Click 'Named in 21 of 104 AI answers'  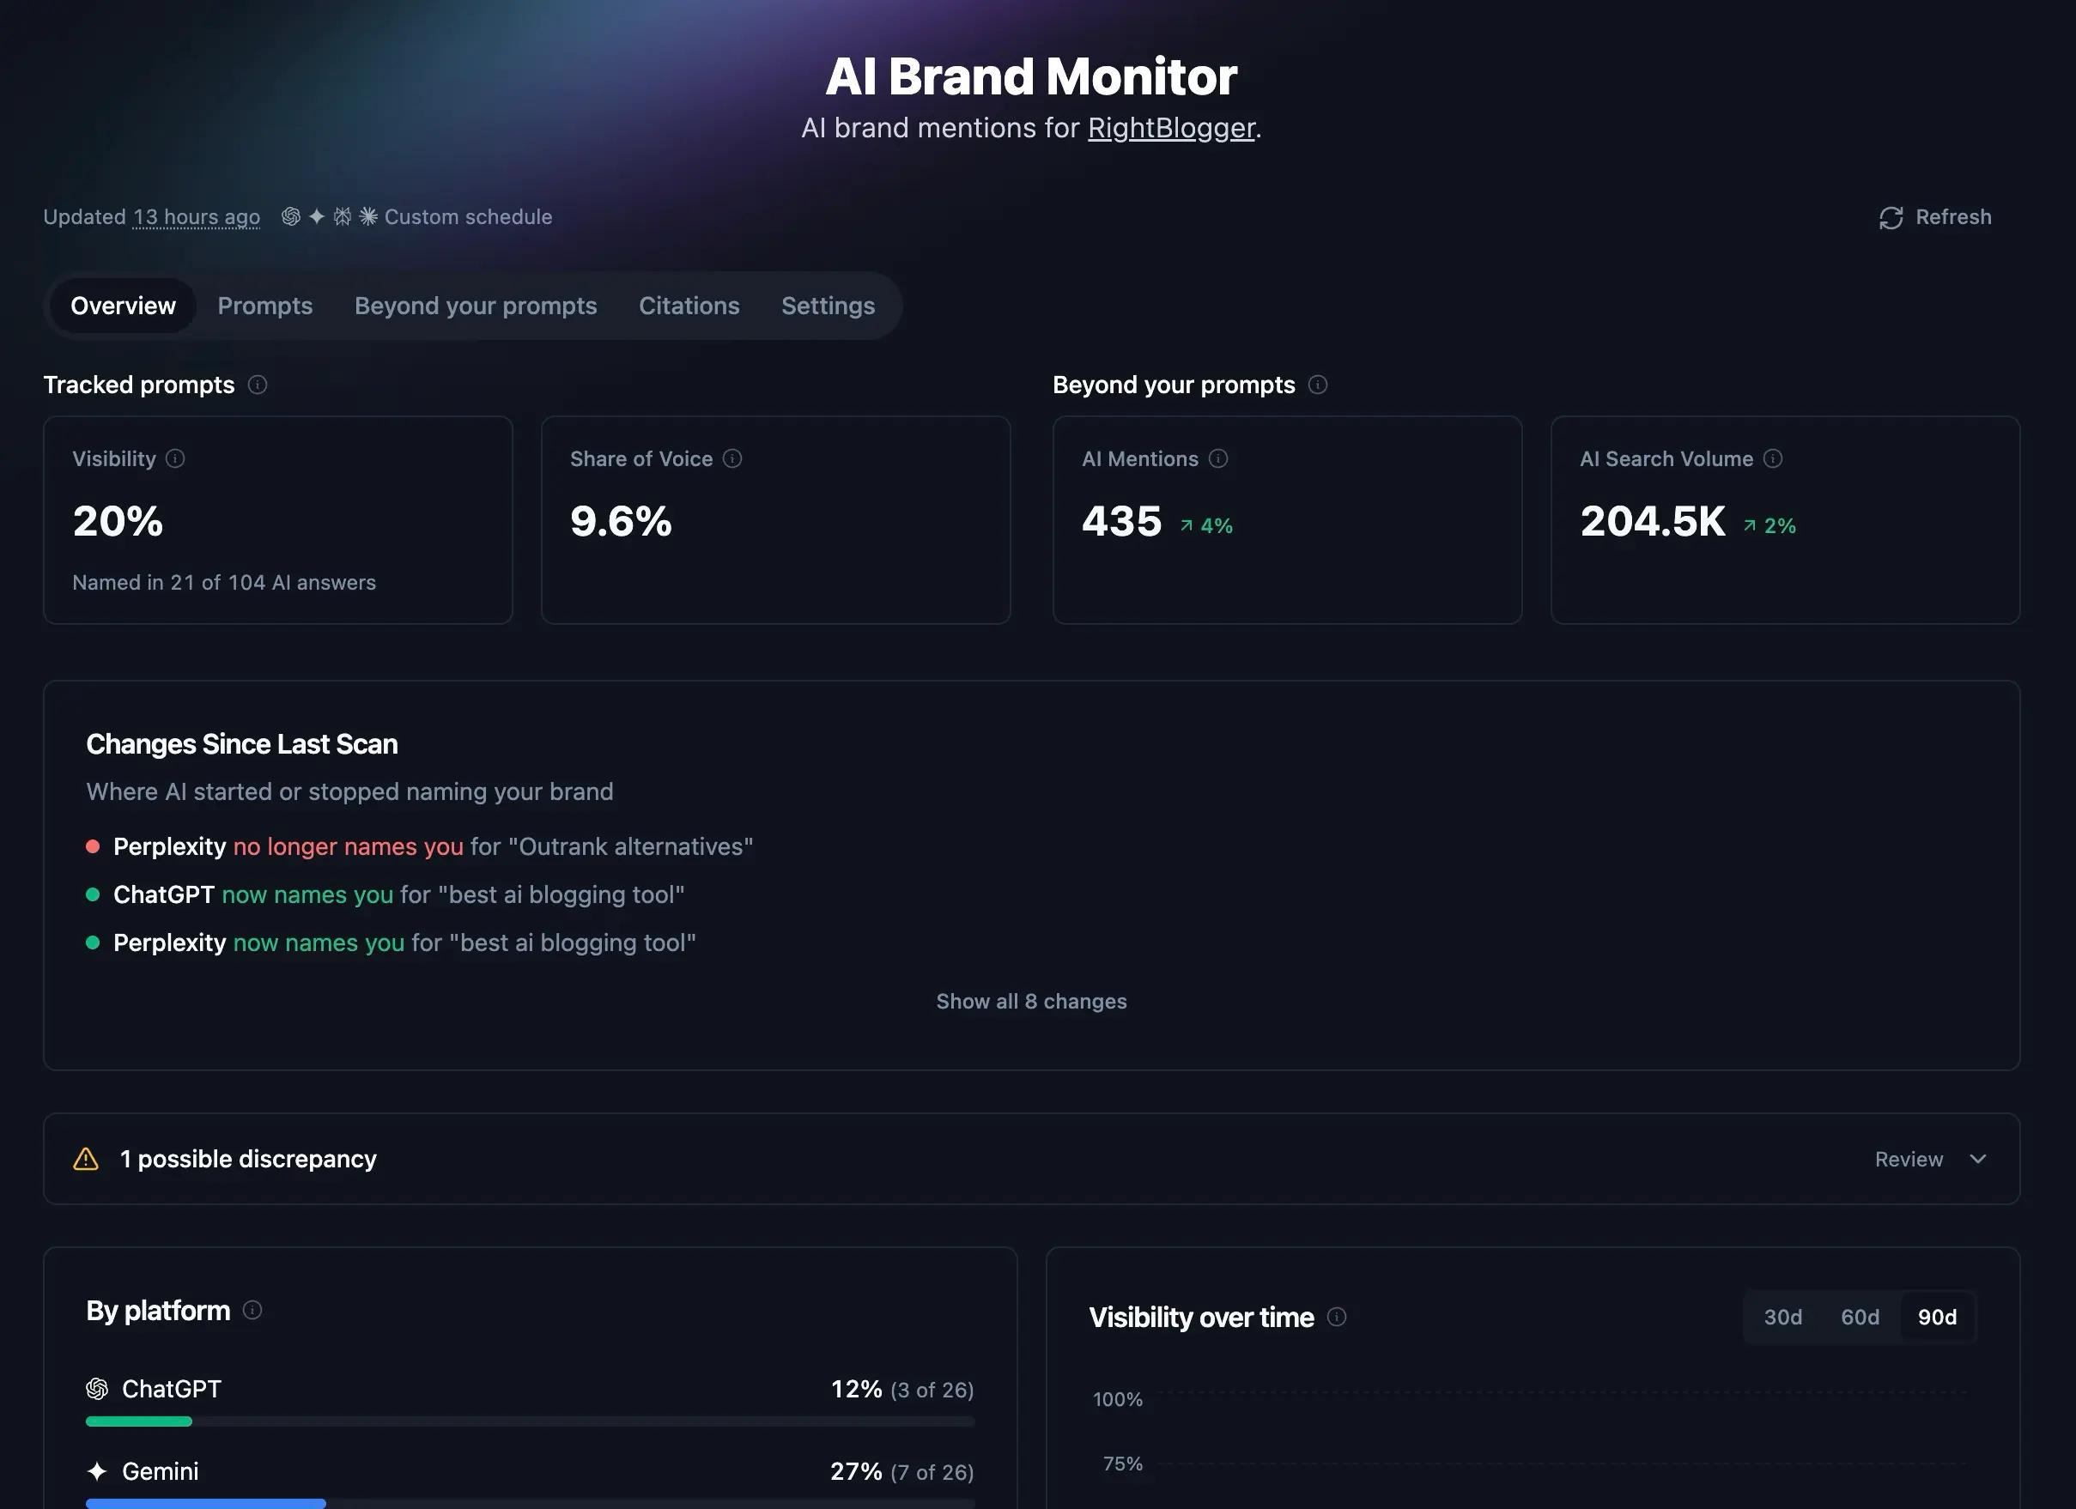point(224,583)
